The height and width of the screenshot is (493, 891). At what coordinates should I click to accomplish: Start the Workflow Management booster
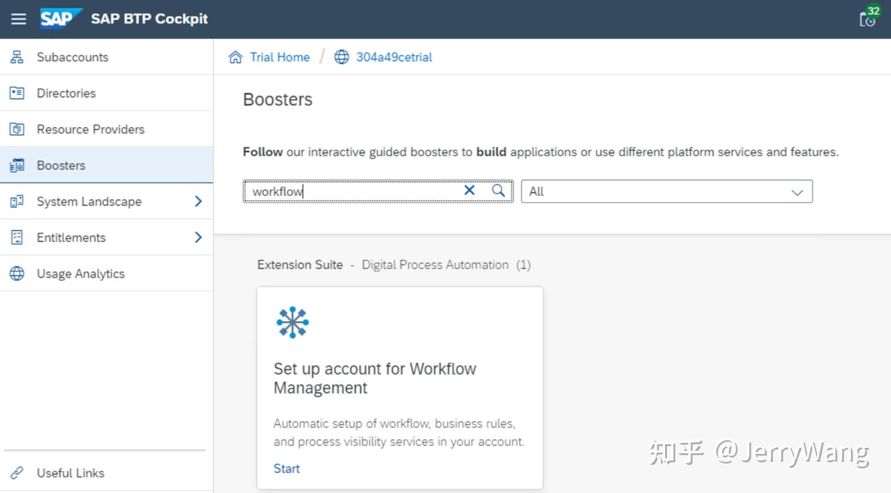[x=286, y=468]
